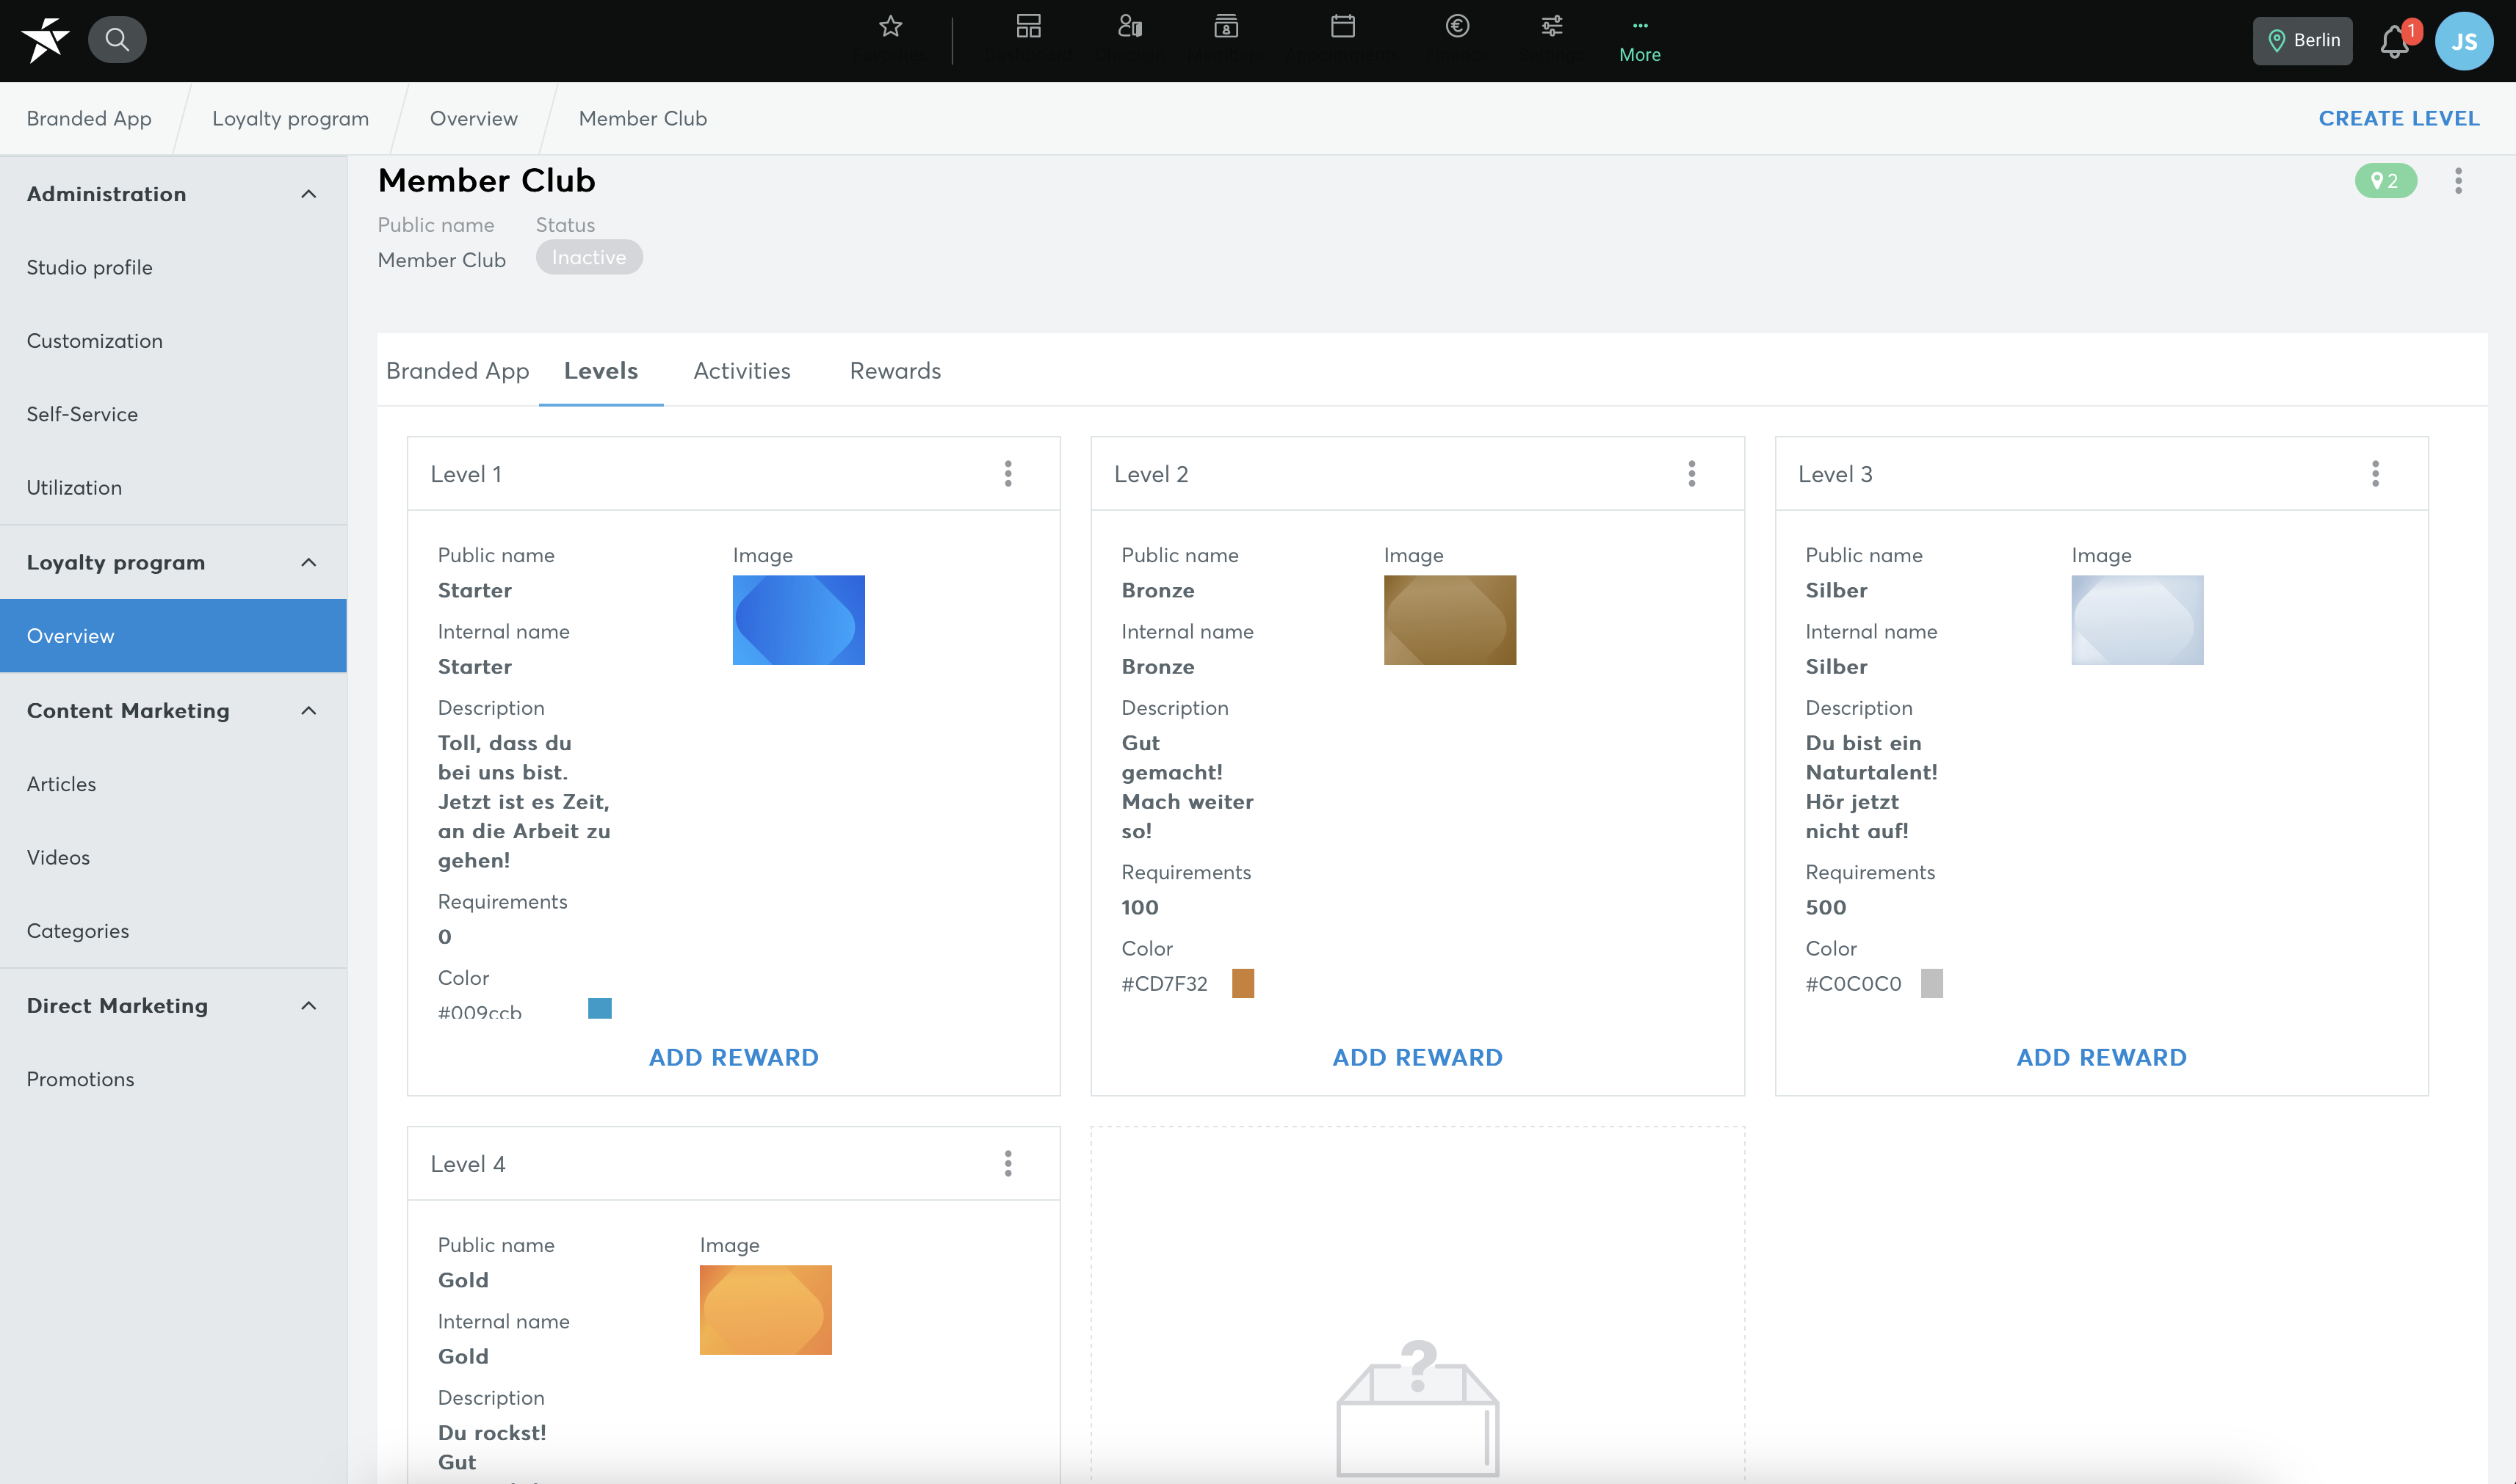Image resolution: width=2516 pixels, height=1484 pixels.
Task: Click the Starter level image thumbnail
Action: (x=798, y=620)
